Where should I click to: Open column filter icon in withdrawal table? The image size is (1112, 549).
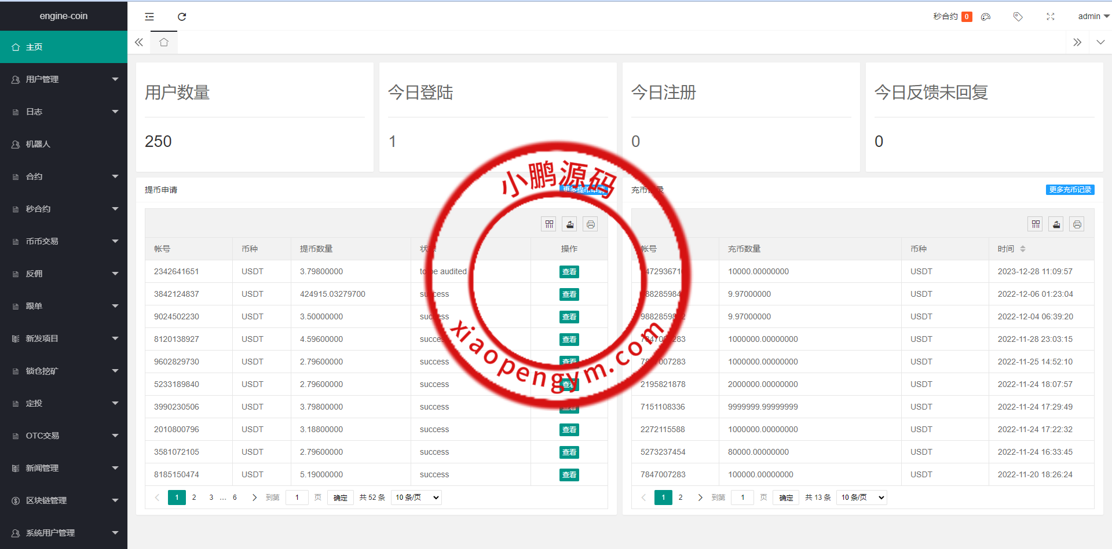coord(549,224)
